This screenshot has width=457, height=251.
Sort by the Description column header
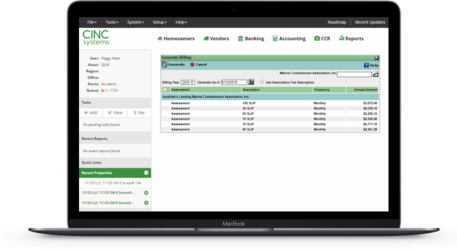coord(251,90)
